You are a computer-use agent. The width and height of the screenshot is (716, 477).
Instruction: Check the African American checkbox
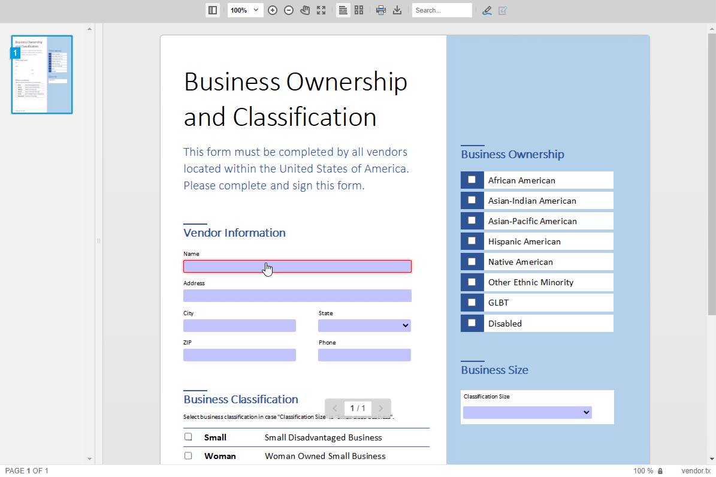(x=472, y=180)
